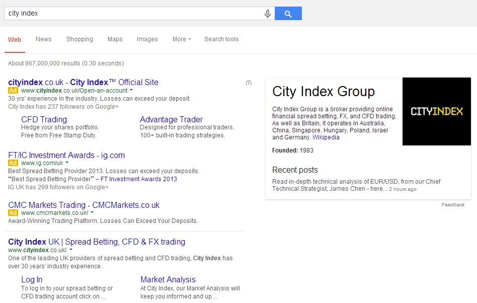Viewport: 477px width, 303px height.
Task: Expand arrow next to www.cityindex.co.uk/Open-an-account
Action: (x=131, y=90)
